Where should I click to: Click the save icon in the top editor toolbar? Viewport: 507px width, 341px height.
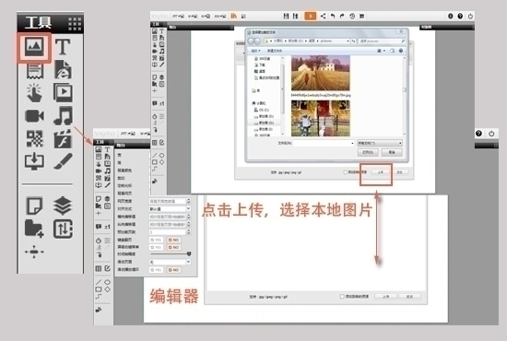pos(286,16)
